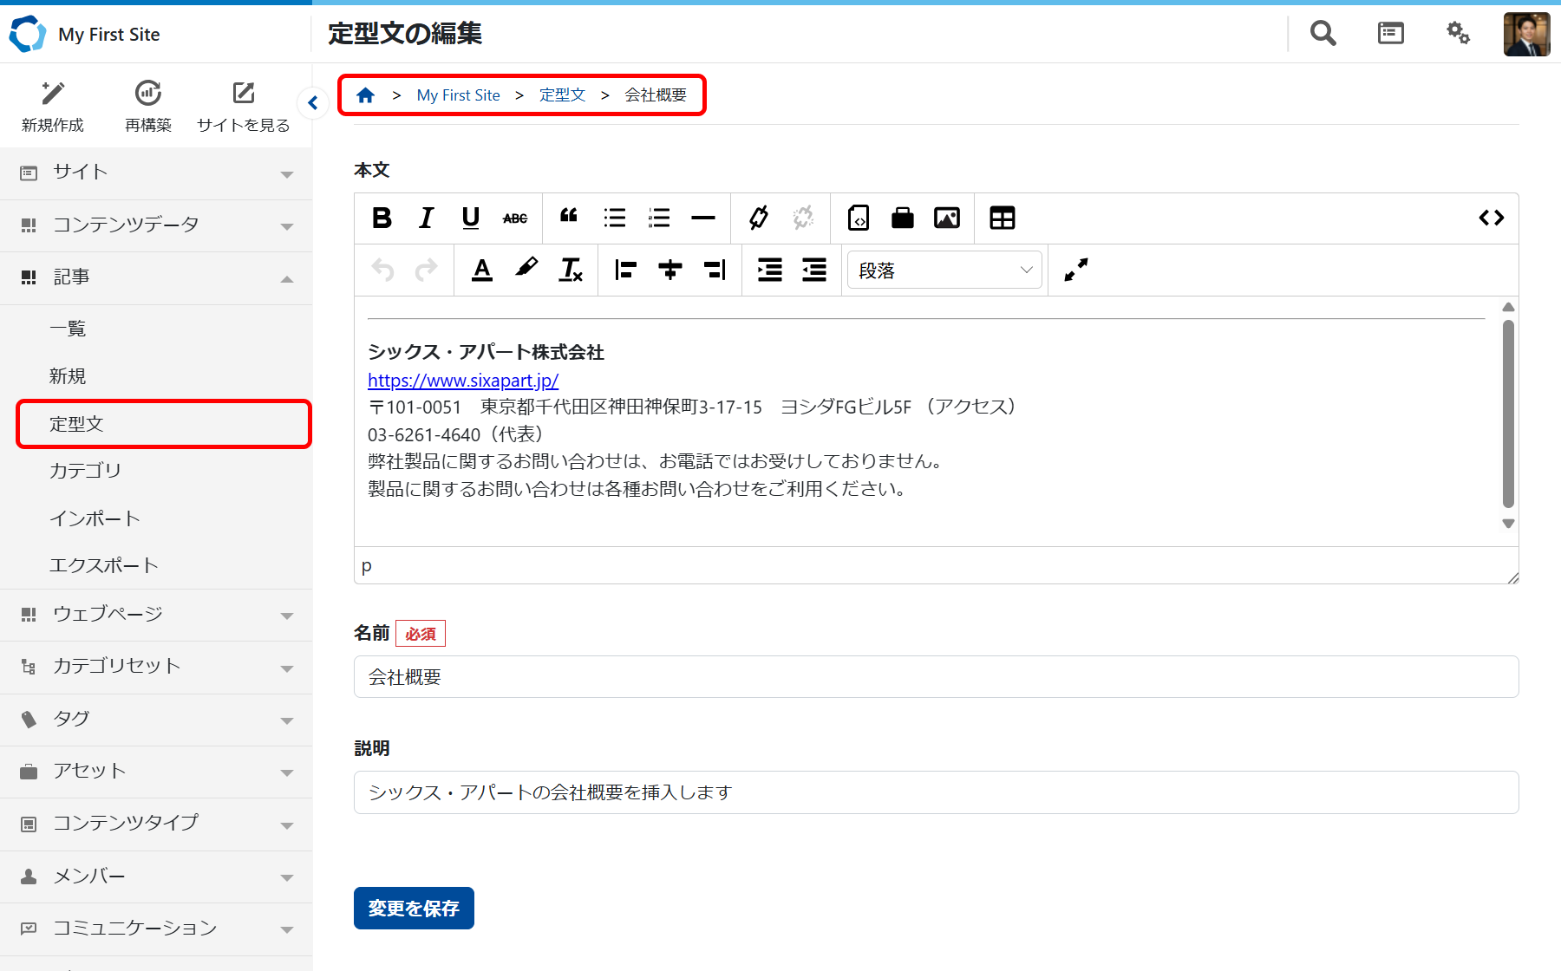Screen dimensions: 1561x971
Task: Open fullscreen editor mode
Action: tap(1075, 270)
